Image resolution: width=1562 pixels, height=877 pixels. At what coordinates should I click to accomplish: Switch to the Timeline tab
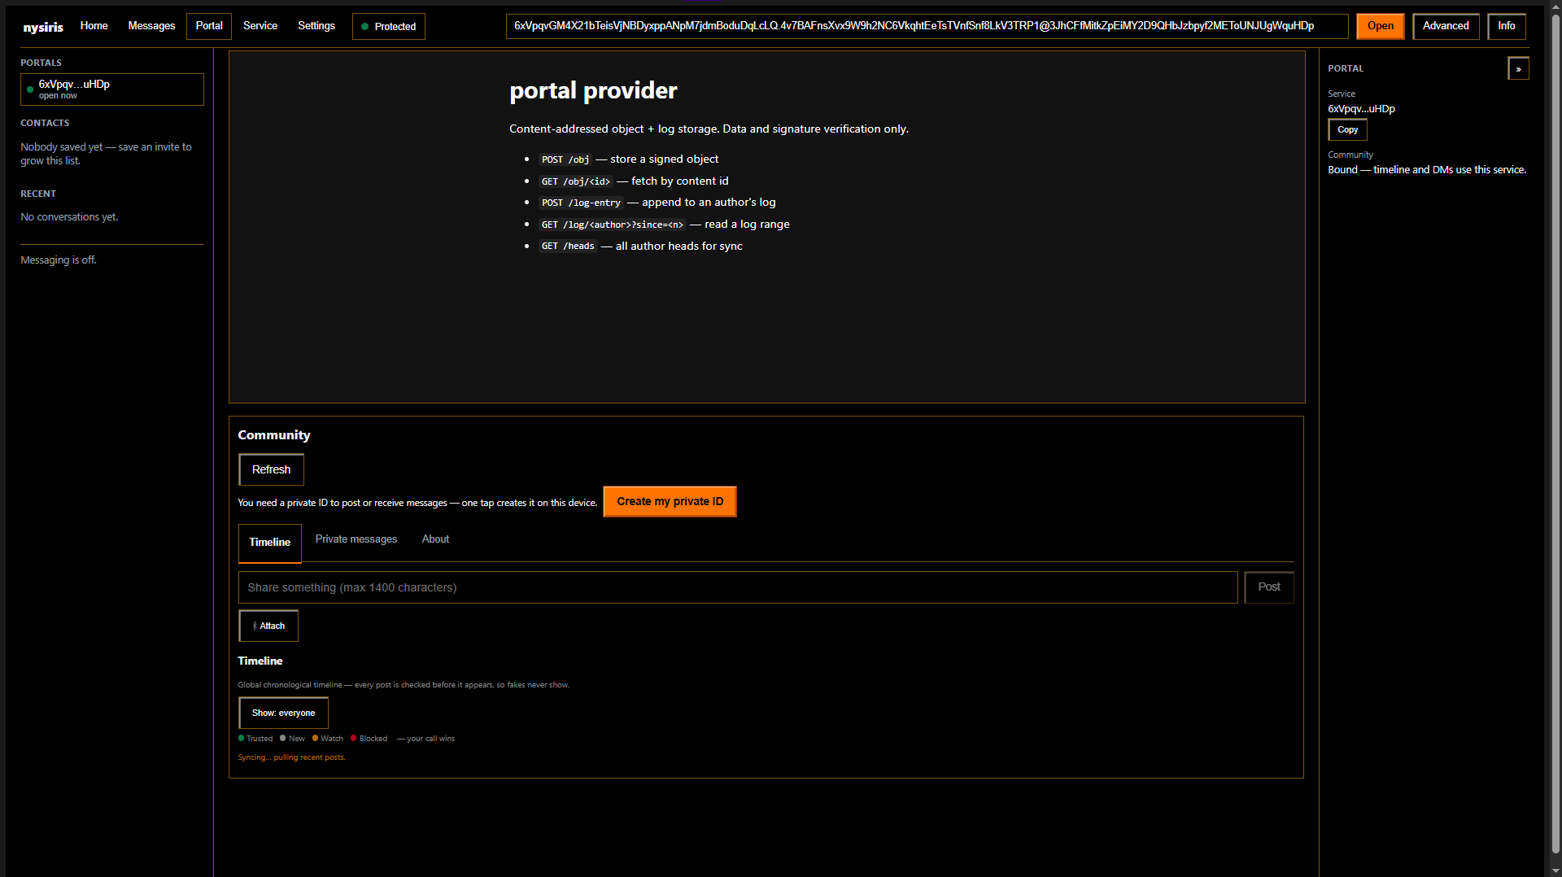[x=269, y=543]
